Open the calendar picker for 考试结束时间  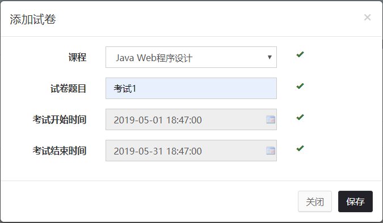pyautogui.click(x=271, y=151)
